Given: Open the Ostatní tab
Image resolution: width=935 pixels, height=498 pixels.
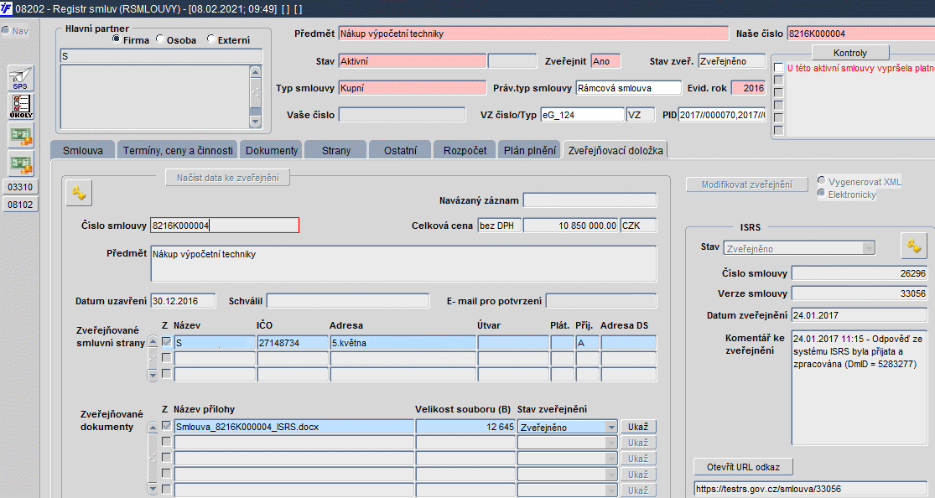Looking at the screenshot, I should coord(400,150).
